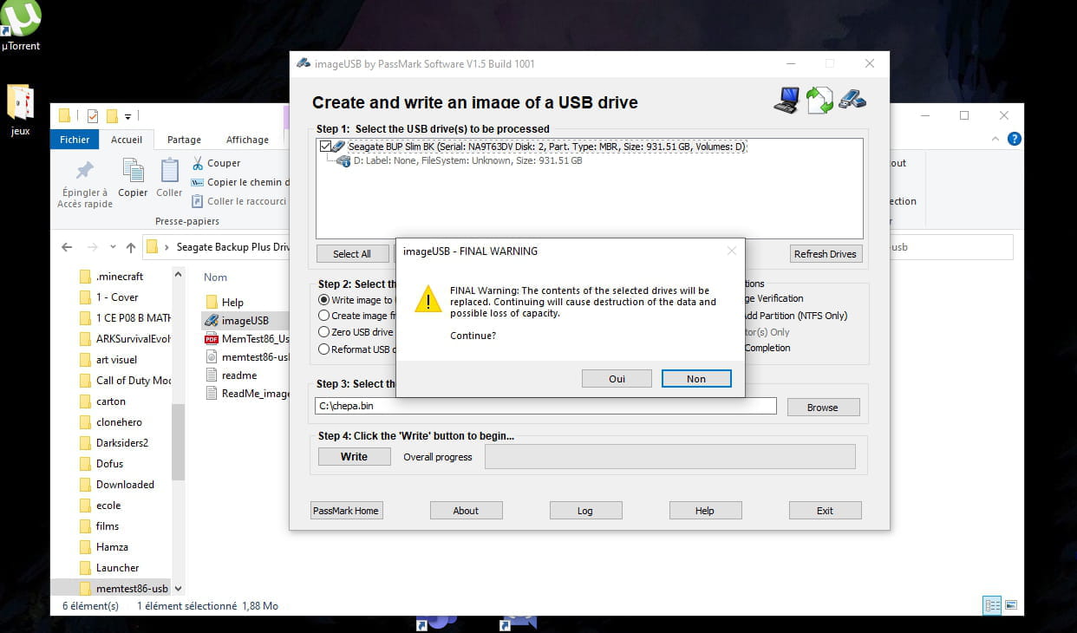Go back with the Explorer back arrow
The height and width of the screenshot is (633, 1077).
point(67,247)
